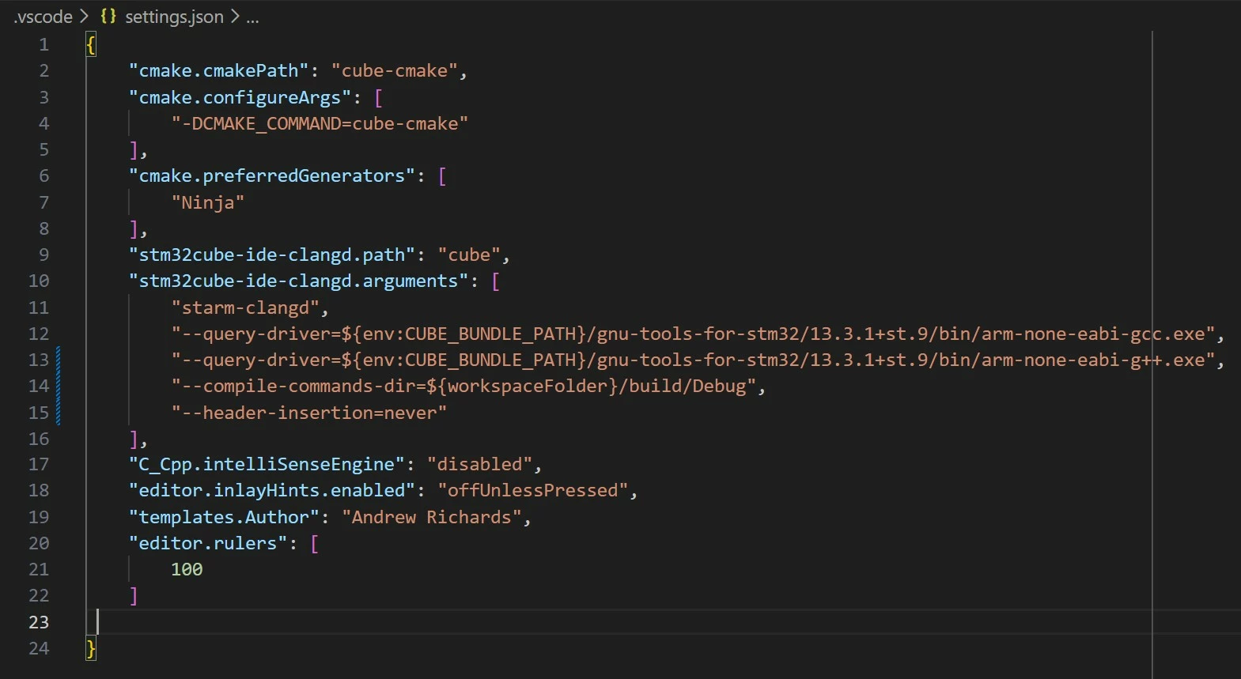Viewport: 1241px width, 679px height.
Task: Click query-driver string ending arm-none-eabi-gcc.exe
Action: 693,334
